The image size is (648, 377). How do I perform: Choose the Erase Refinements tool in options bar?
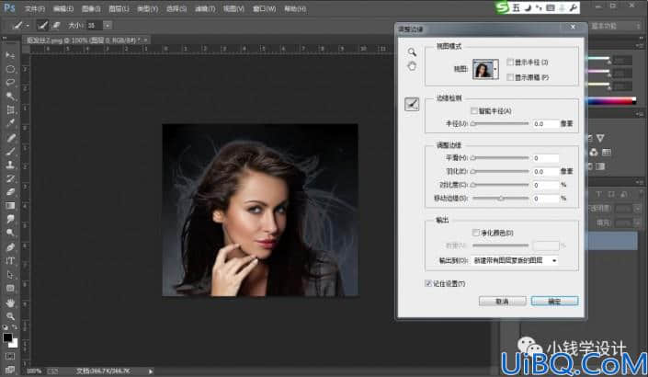(56, 25)
